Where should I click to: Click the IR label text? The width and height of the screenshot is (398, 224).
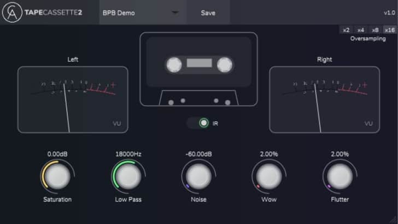coord(215,124)
